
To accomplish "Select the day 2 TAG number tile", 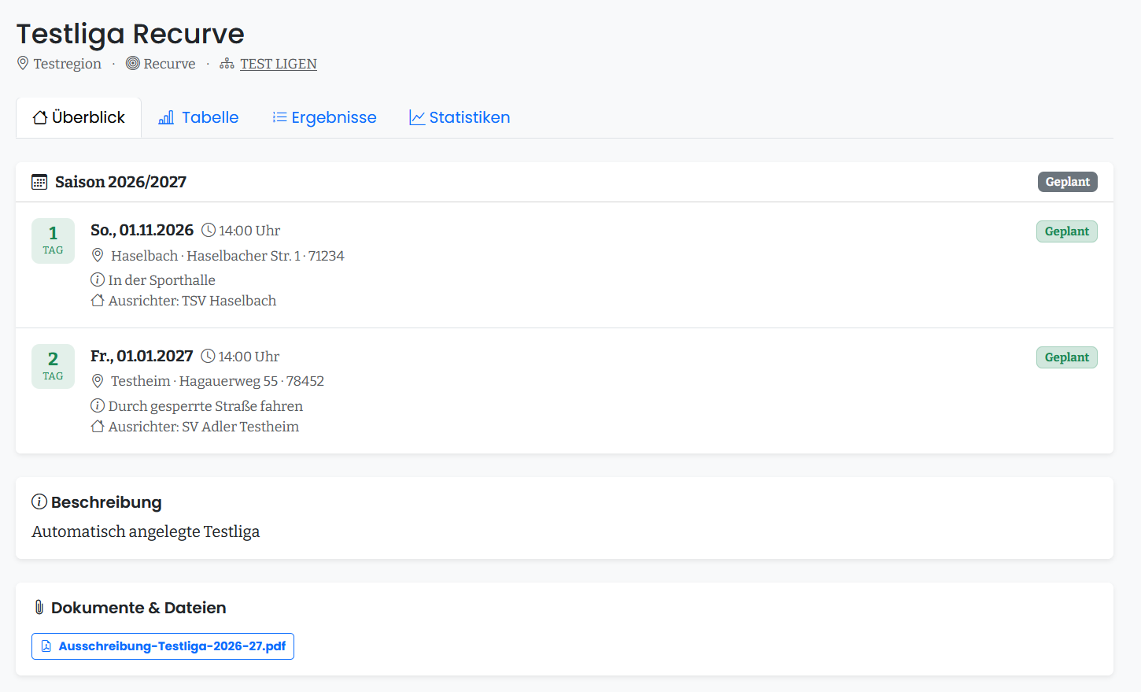I will click(53, 366).
